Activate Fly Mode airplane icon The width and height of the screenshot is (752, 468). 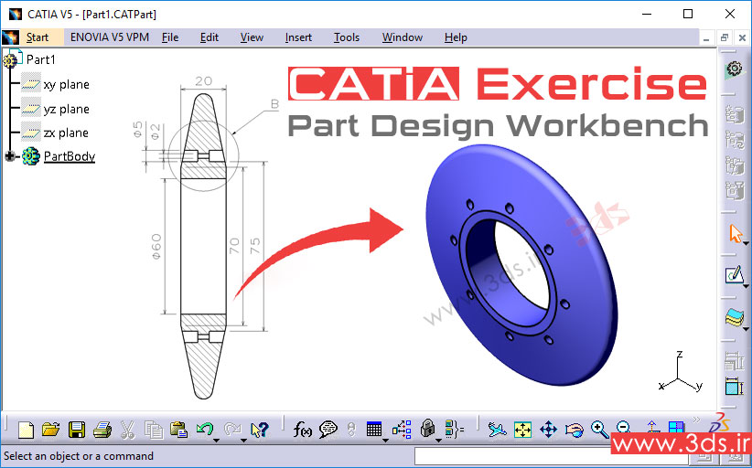[498, 430]
